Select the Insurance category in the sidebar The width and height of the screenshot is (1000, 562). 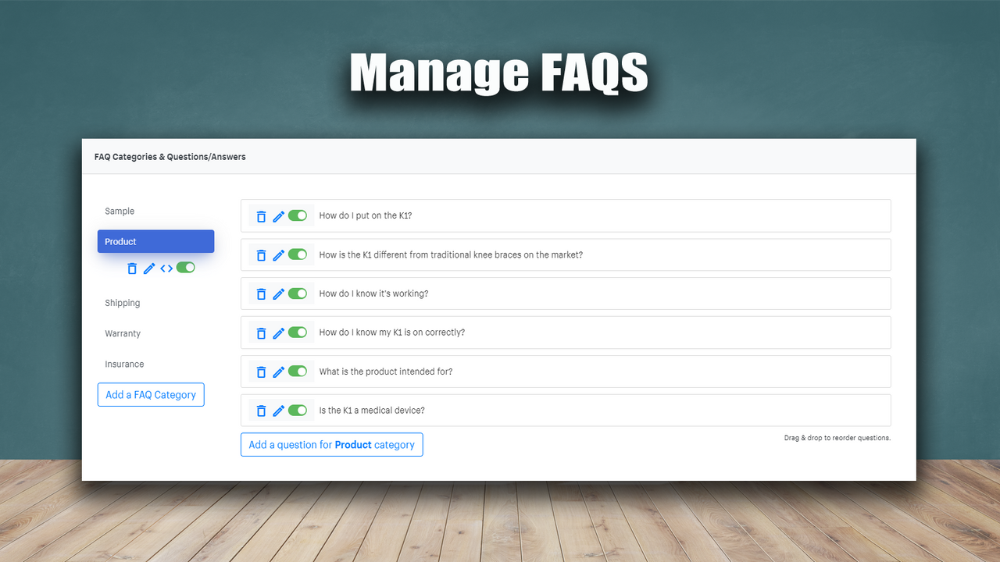124,364
